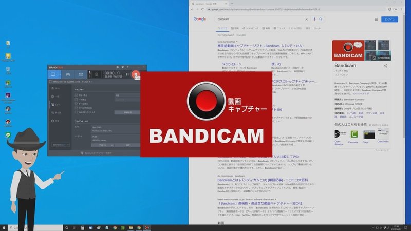Screen dimensions: 411x231
Task: Open the About info section in Bandicam sidebar
Action: pos(55,121)
